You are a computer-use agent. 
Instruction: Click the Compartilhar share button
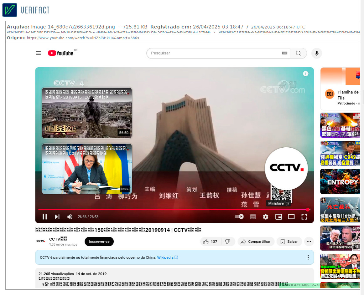(256, 242)
